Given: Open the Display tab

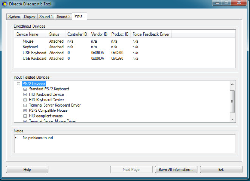Looking at the screenshot, I should click(x=30, y=17).
